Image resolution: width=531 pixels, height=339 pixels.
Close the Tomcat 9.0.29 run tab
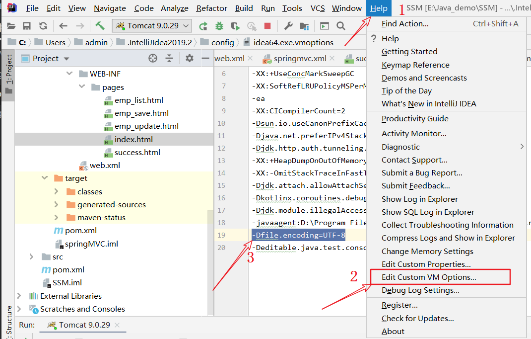[117, 325]
